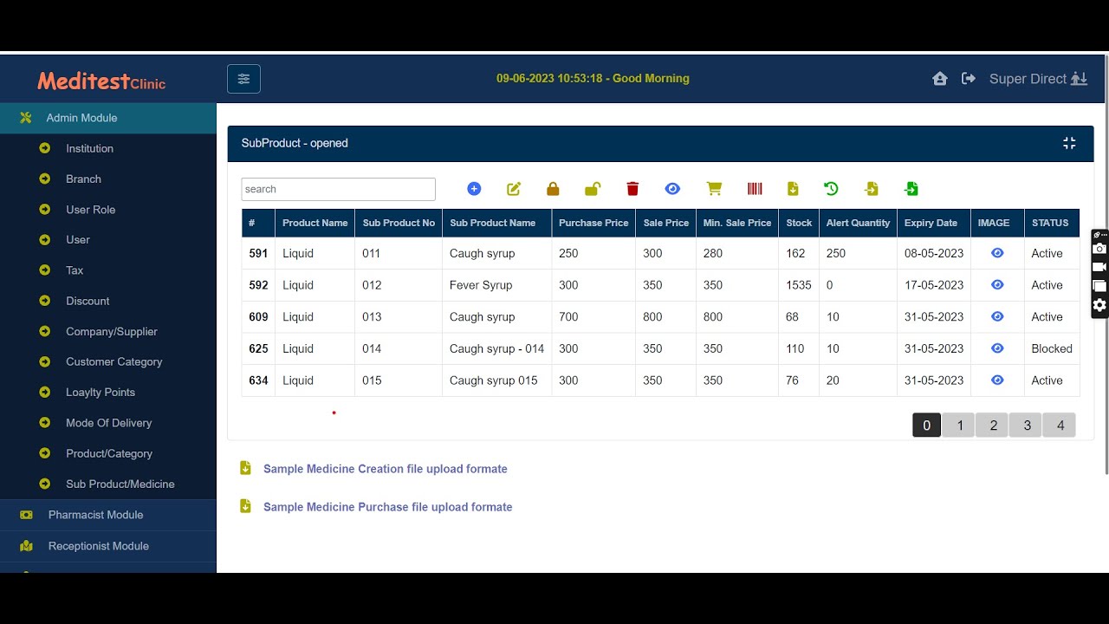The width and height of the screenshot is (1109, 624).
Task: View image of Fever Syrup row
Action: coord(997,284)
